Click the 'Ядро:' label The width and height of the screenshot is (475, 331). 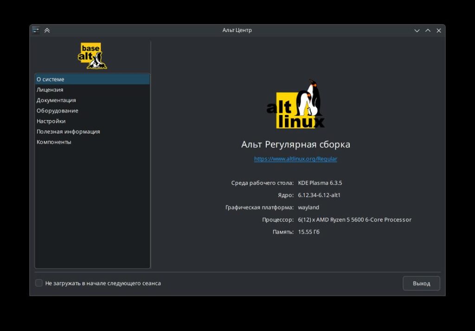click(x=286, y=195)
